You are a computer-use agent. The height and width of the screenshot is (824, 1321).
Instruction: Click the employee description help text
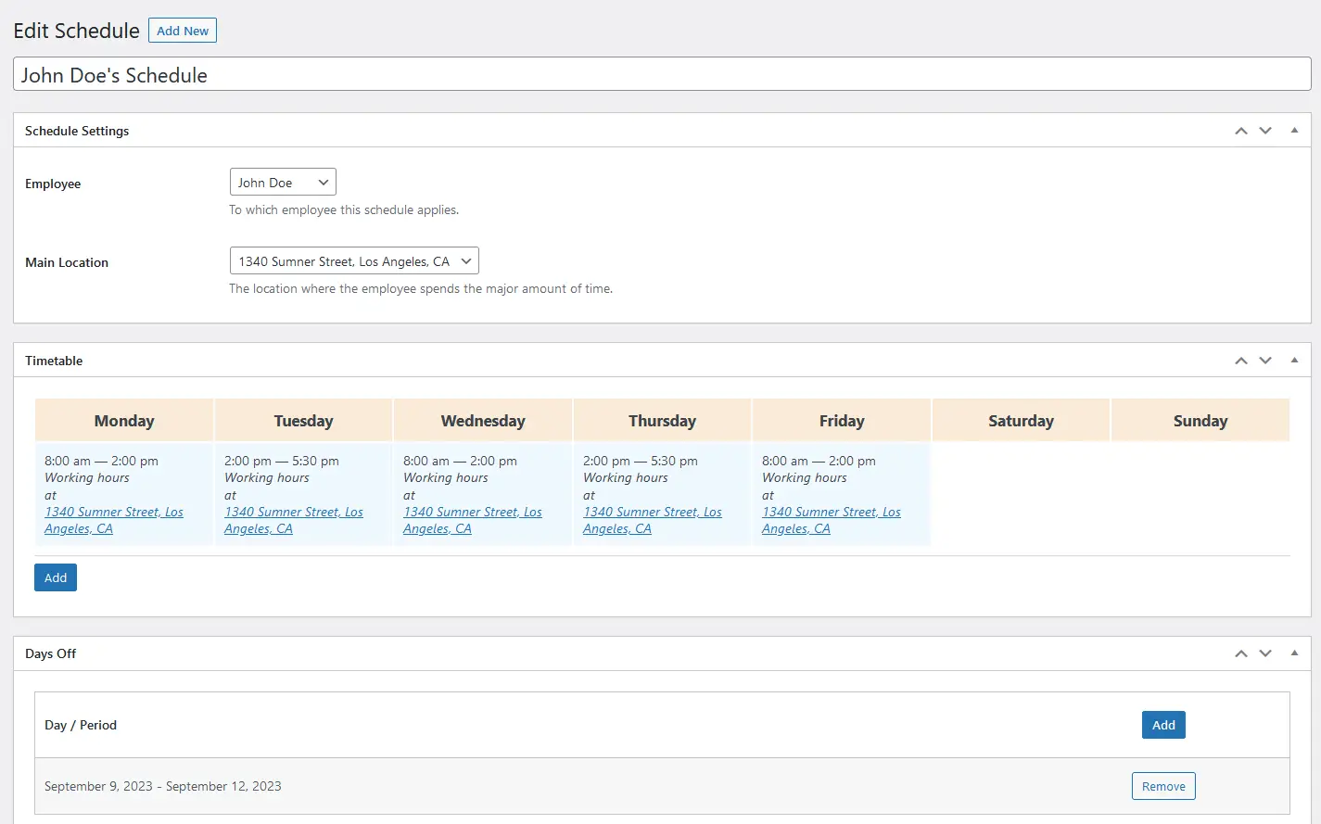point(344,209)
